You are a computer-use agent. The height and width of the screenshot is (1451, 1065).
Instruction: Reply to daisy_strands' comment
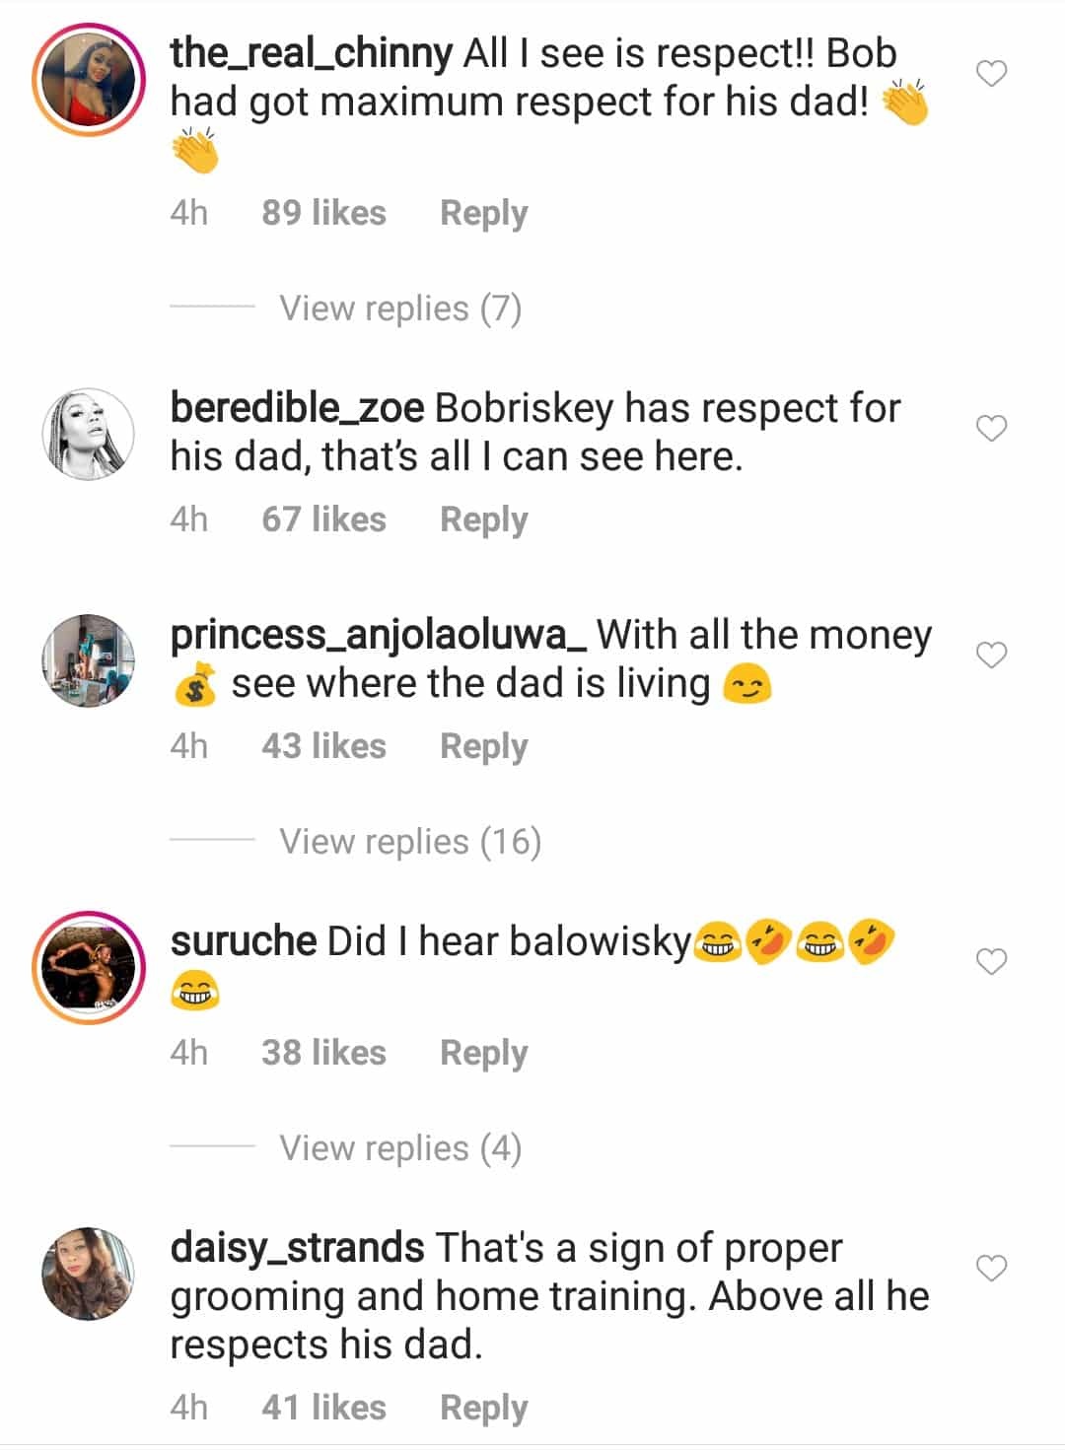coord(483,1409)
